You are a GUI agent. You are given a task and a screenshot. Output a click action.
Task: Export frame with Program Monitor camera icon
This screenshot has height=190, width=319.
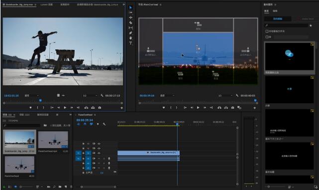pos(232,108)
